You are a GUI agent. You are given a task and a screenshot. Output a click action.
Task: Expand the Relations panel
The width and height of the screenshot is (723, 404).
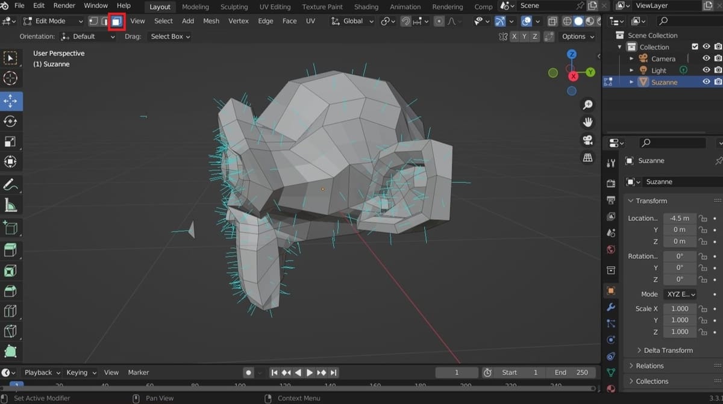click(x=645, y=365)
